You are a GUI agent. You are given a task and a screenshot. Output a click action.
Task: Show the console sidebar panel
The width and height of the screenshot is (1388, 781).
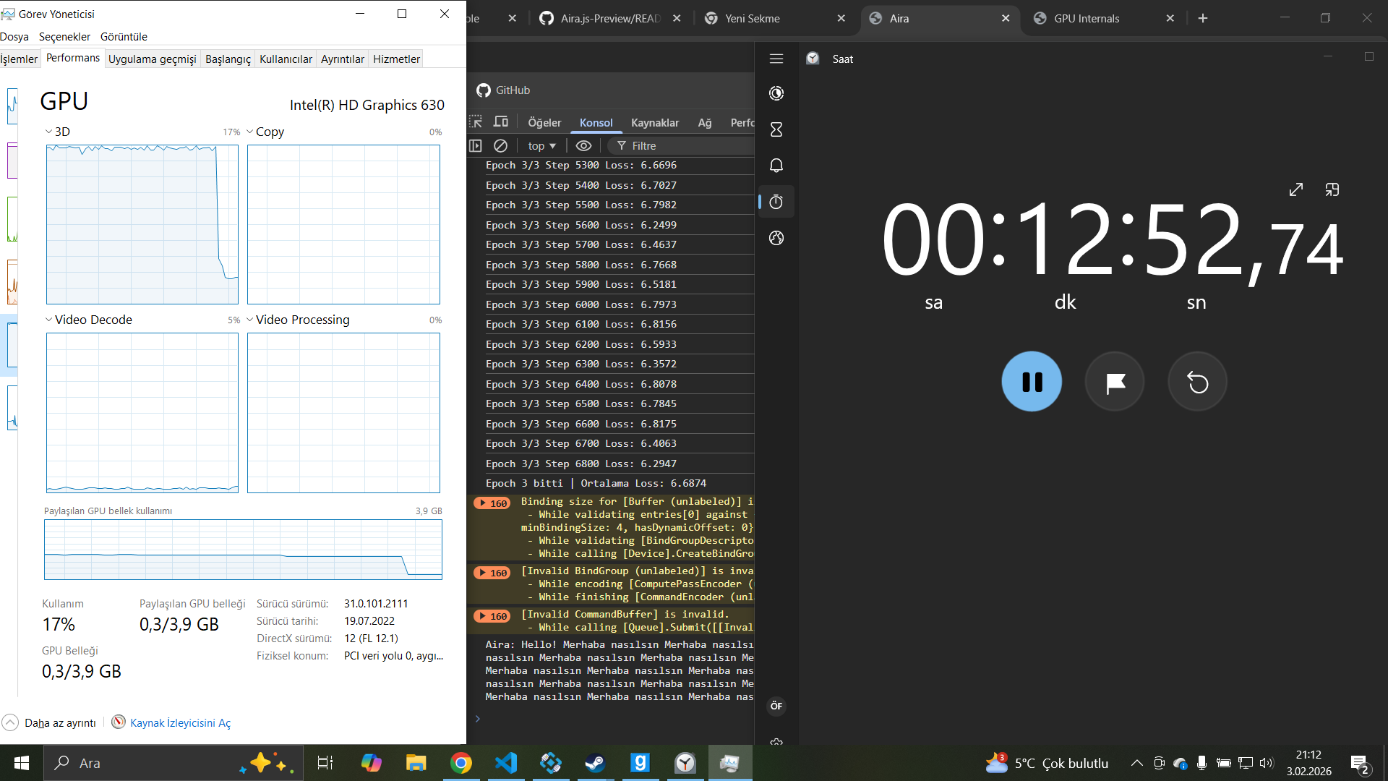click(x=476, y=145)
